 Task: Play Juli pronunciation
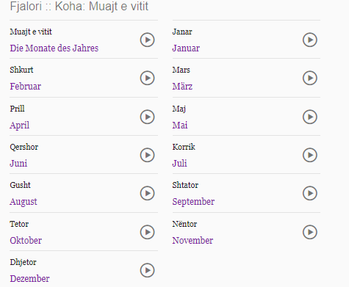pyautogui.click(x=310, y=155)
